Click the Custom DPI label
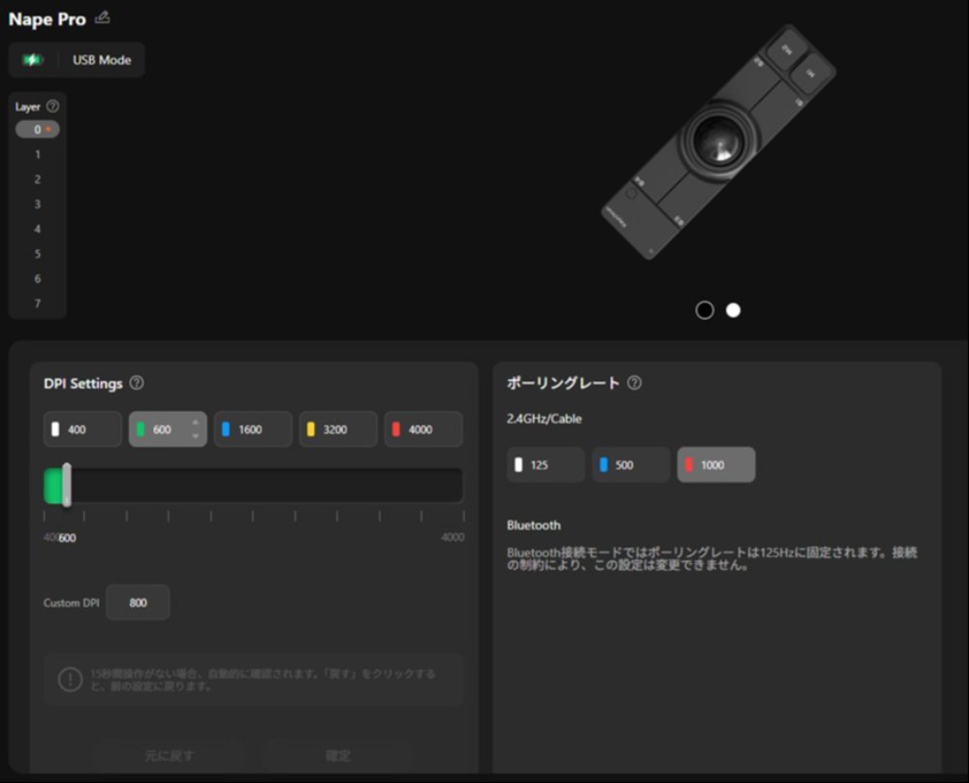The image size is (969, 783). click(x=71, y=603)
